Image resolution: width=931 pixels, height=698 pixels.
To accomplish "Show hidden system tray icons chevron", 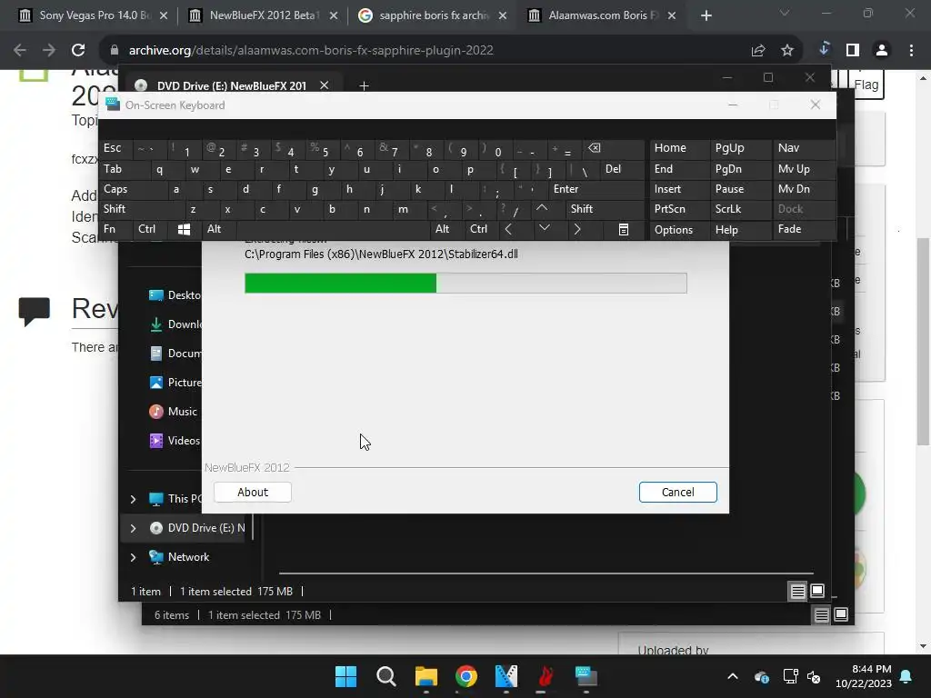I will [733, 676].
